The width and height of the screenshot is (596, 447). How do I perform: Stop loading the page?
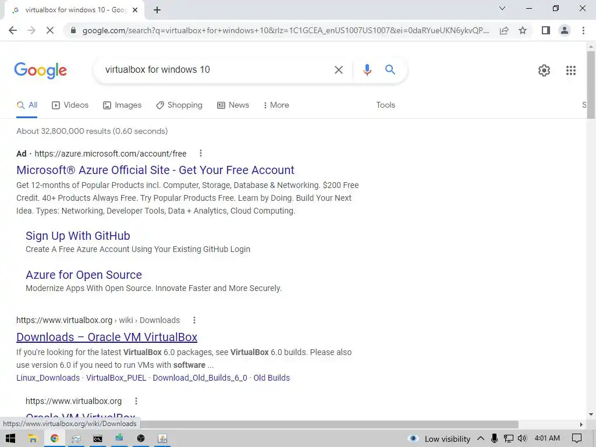click(x=50, y=30)
